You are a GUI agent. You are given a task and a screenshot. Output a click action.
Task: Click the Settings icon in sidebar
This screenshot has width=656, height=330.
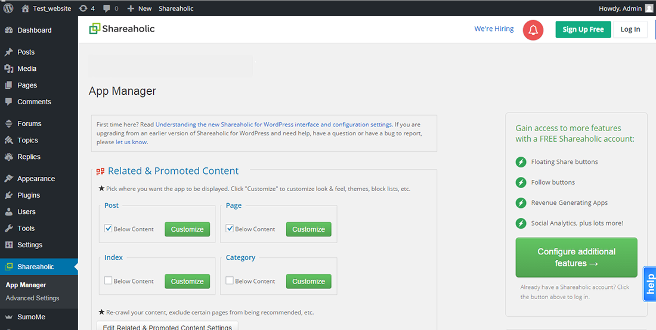coord(8,245)
